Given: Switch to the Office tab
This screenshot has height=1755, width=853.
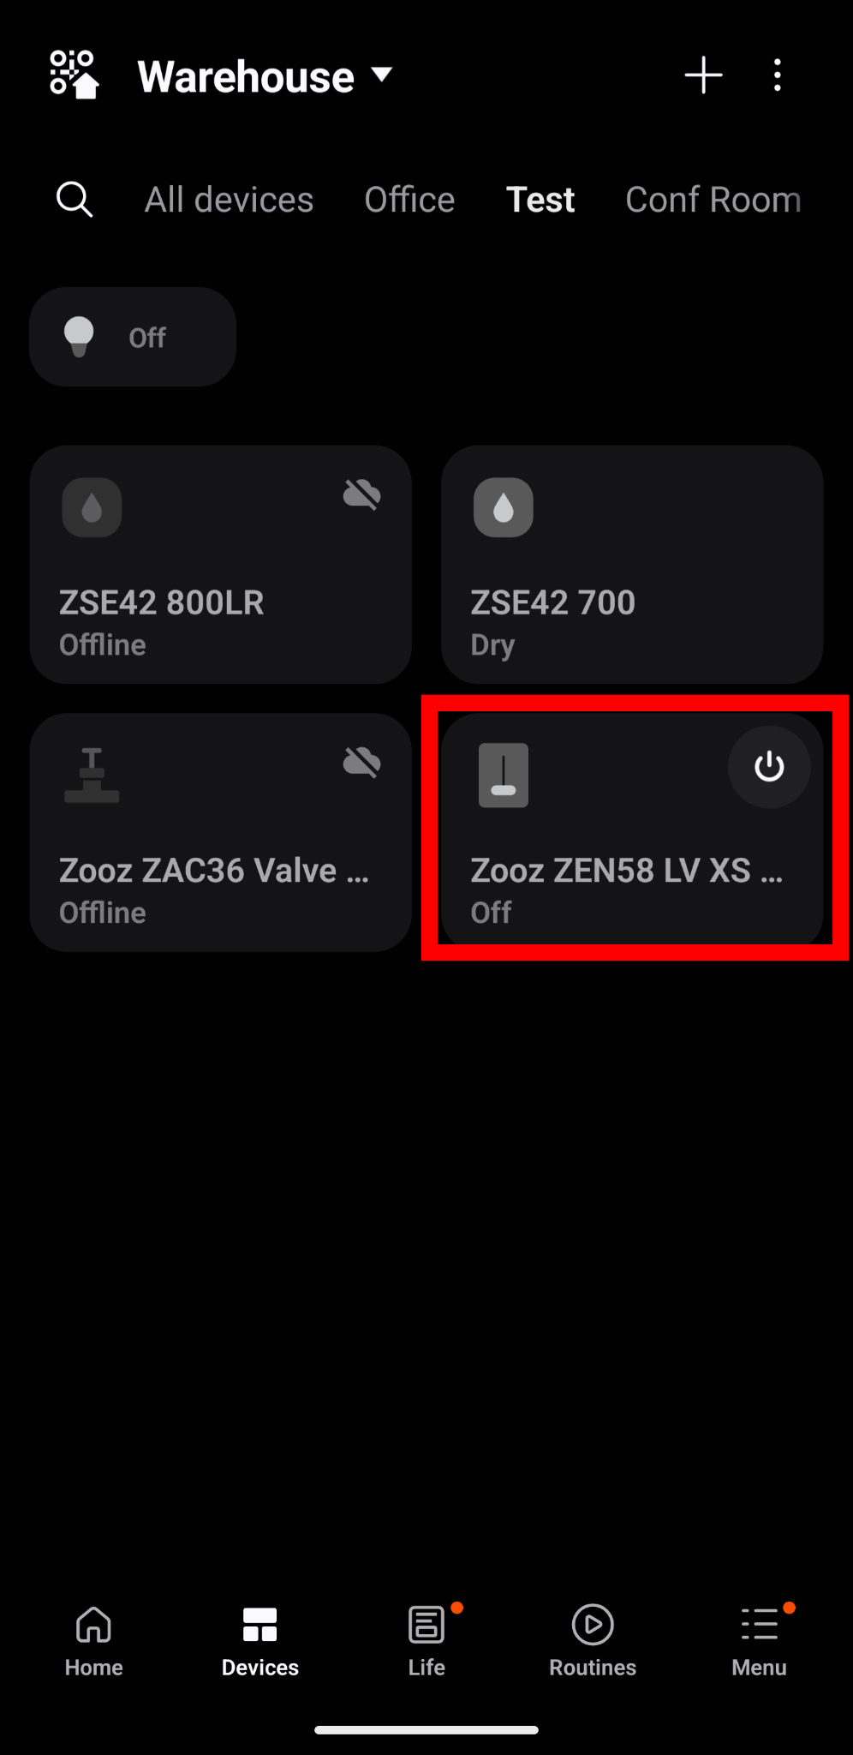Looking at the screenshot, I should [409, 200].
